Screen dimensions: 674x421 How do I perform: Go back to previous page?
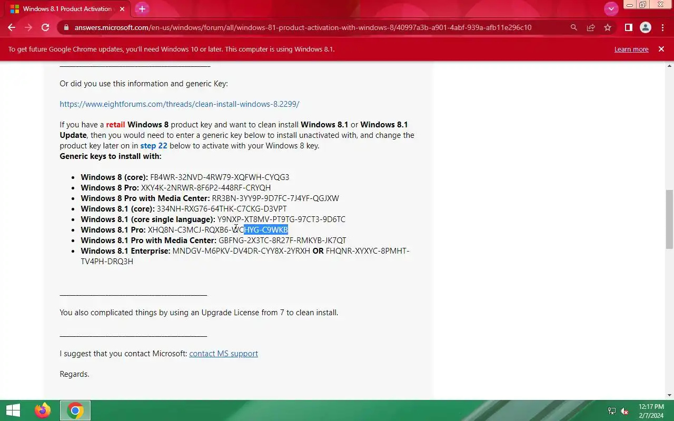pyautogui.click(x=12, y=27)
